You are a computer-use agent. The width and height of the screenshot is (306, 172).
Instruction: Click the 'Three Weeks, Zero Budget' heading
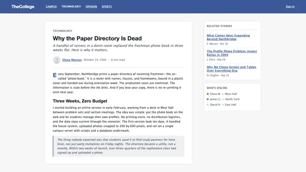[80, 101]
